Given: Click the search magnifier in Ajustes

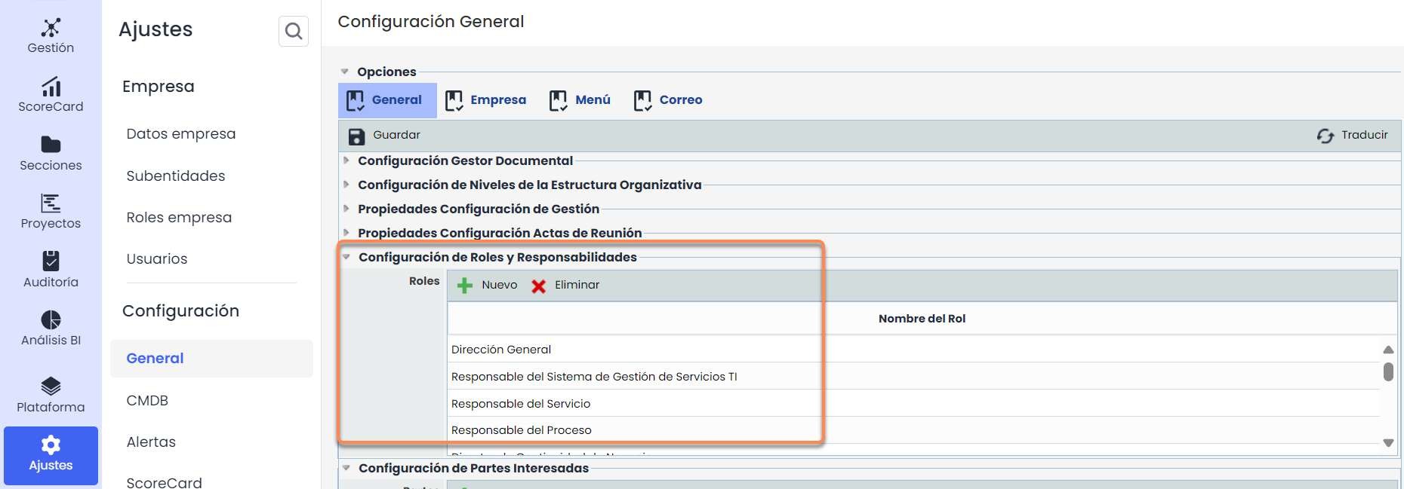Looking at the screenshot, I should click(294, 31).
